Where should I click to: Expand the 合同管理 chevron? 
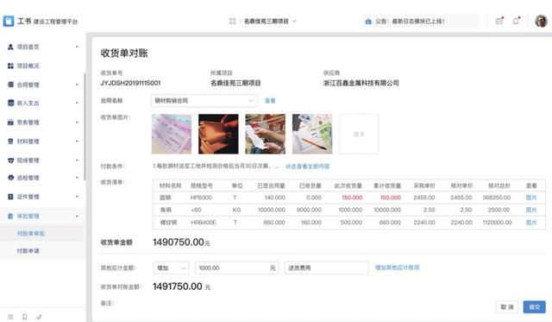[77, 85]
